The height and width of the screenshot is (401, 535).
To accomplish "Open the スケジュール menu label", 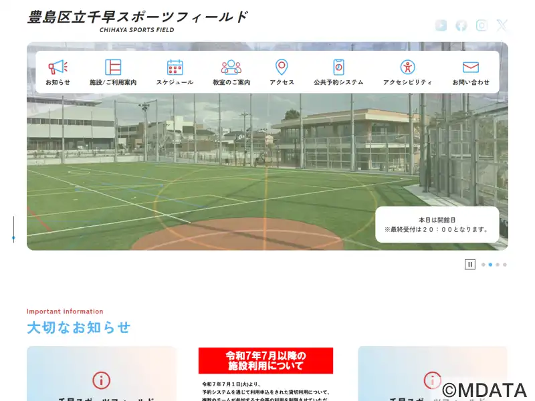I will tap(175, 82).
